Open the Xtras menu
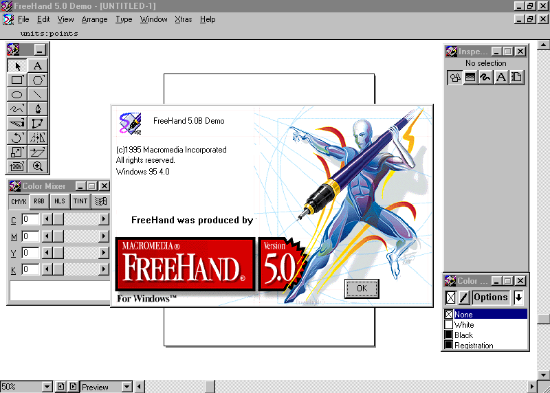550x393 pixels. (184, 19)
